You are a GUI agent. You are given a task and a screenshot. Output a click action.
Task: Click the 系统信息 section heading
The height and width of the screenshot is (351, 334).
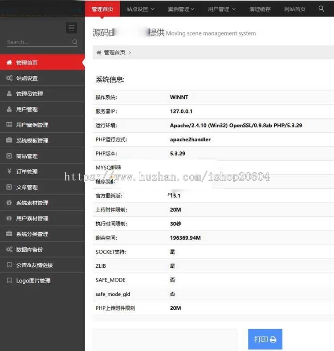click(x=110, y=79)
